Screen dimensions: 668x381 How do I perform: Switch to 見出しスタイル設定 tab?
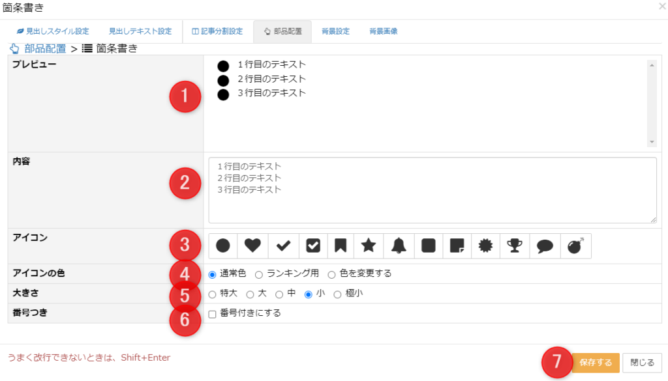point(52,31)
